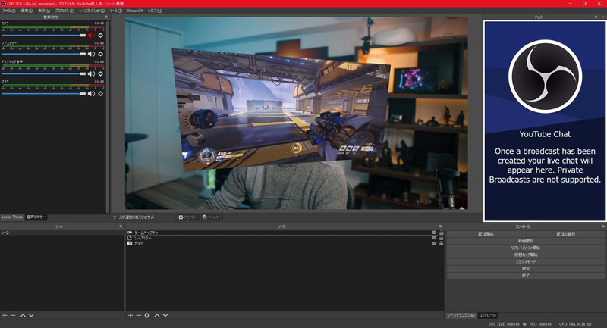Click the game capture overlay in preview
This screenshot has width=607, height=328.
pos(281,110)
